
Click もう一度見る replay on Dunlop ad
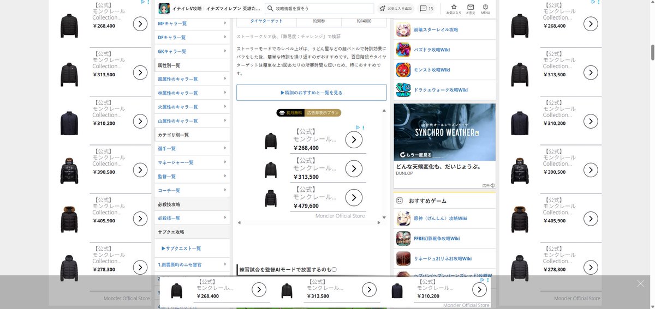[x=416, y=155]
